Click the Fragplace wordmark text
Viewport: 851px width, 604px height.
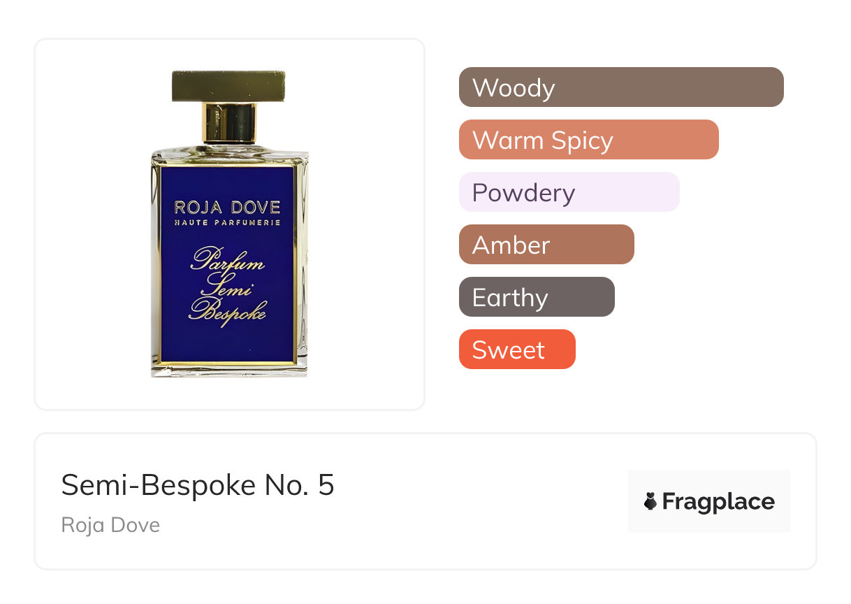pos(718,501)
